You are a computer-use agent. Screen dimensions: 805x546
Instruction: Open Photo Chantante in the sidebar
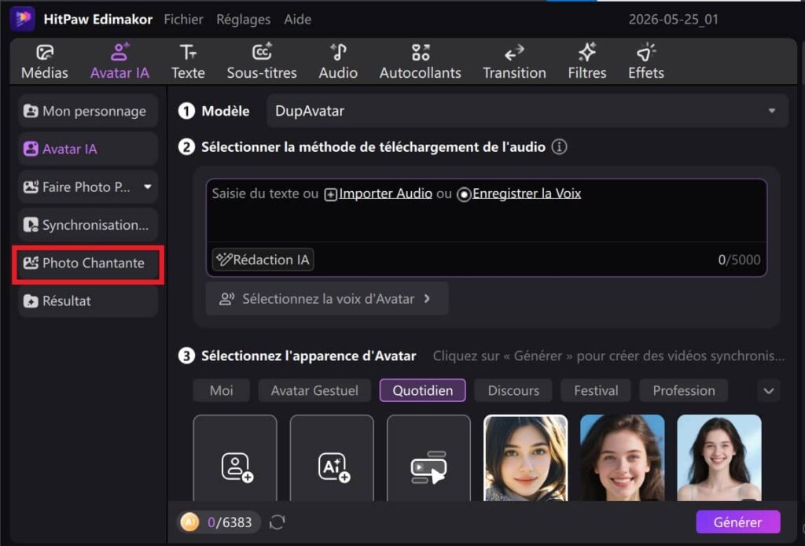(x=88, y=263)
